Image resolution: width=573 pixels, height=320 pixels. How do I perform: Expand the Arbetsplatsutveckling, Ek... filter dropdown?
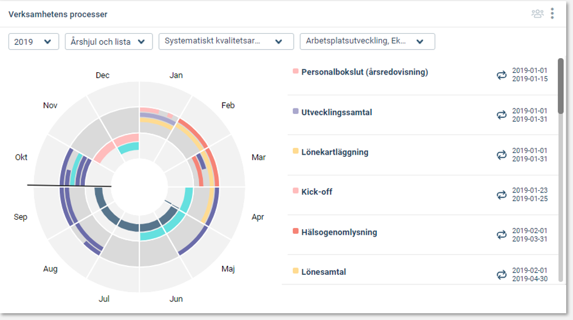pos(367,42)
